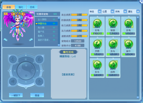Open the 位置 filter dropdown
The width and height of the screenshot is (143, 103).
tap(112, 11)
